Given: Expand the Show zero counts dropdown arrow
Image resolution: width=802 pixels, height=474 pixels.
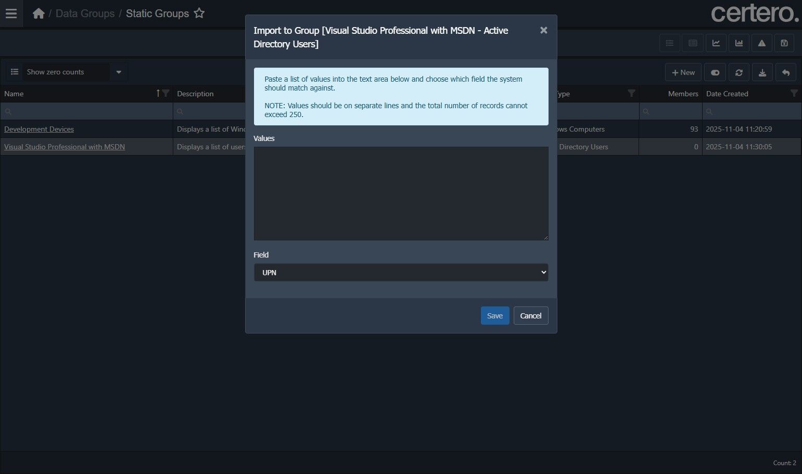Looking at the screenshot, I should pyautogui.click(x=119, y=72).
